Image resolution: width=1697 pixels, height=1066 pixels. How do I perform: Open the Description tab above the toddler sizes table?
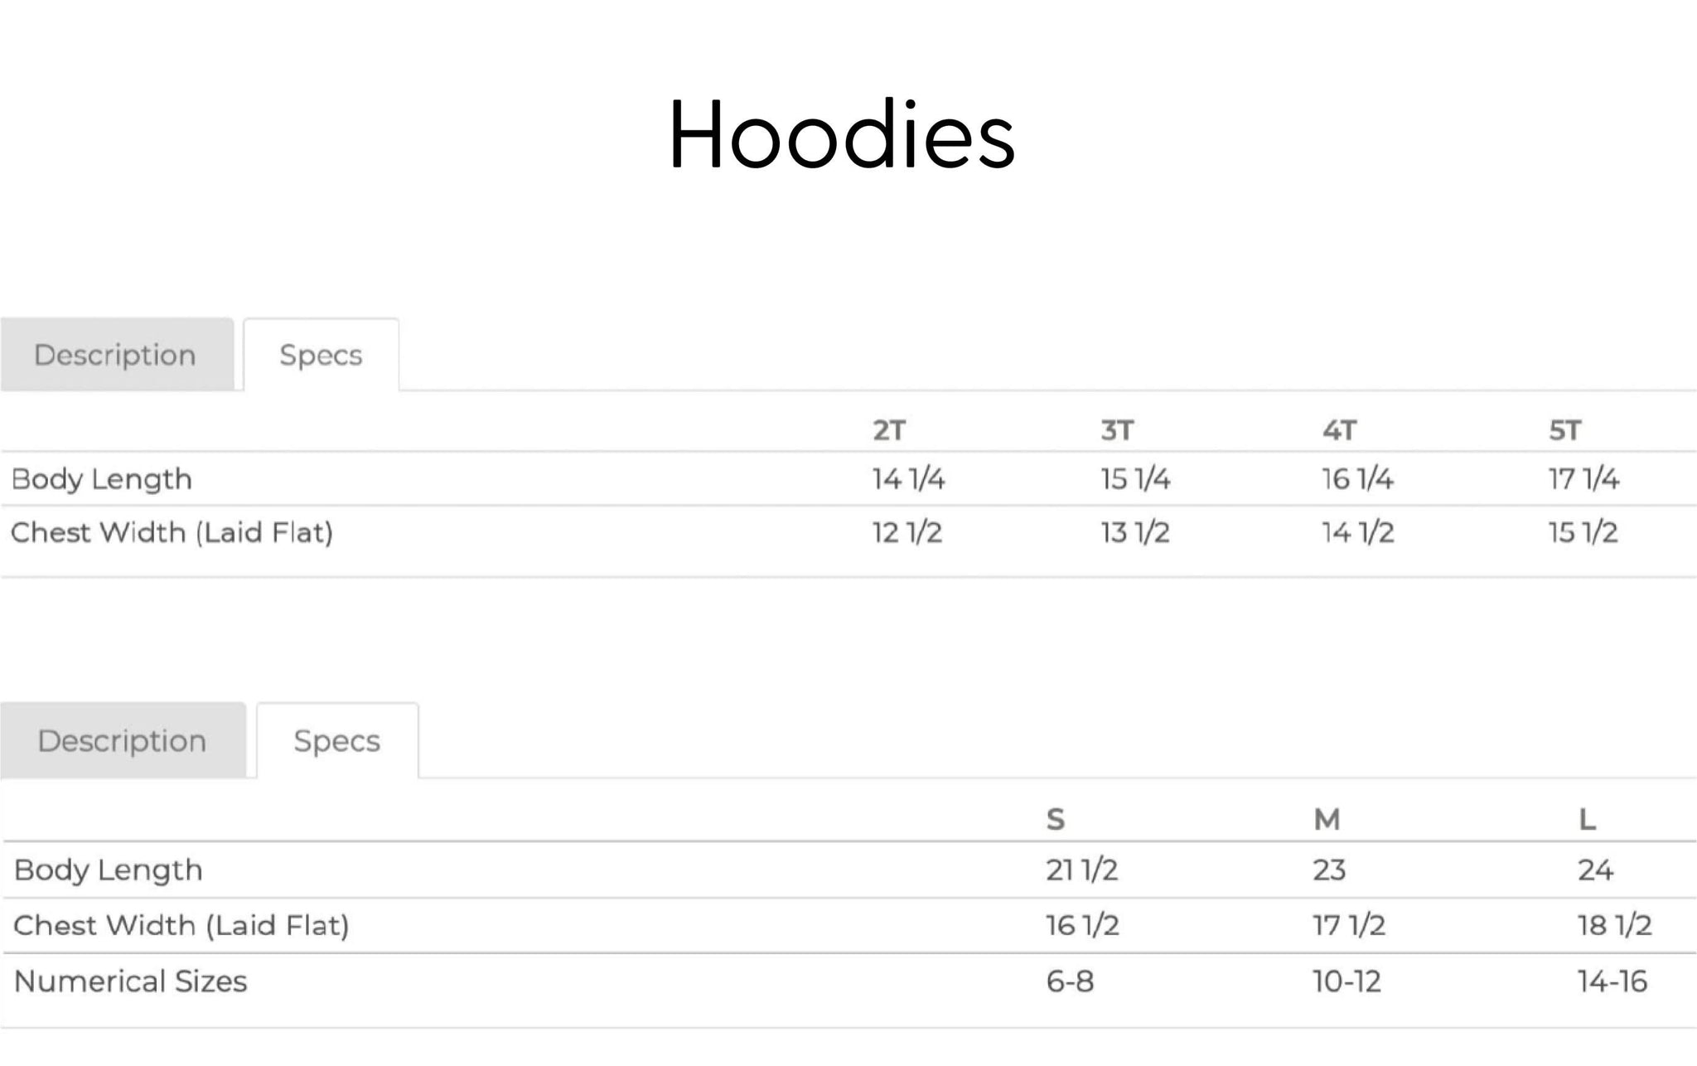point(115,355)
